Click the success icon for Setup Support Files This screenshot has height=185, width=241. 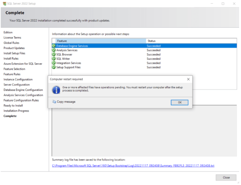click(54, 67)
